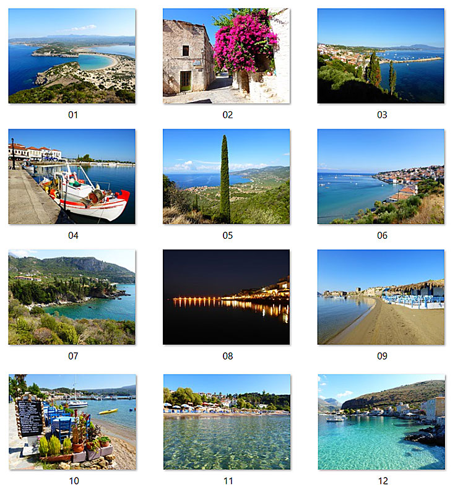
Task: Click the file name label 09
Action: tap(382, 356)
